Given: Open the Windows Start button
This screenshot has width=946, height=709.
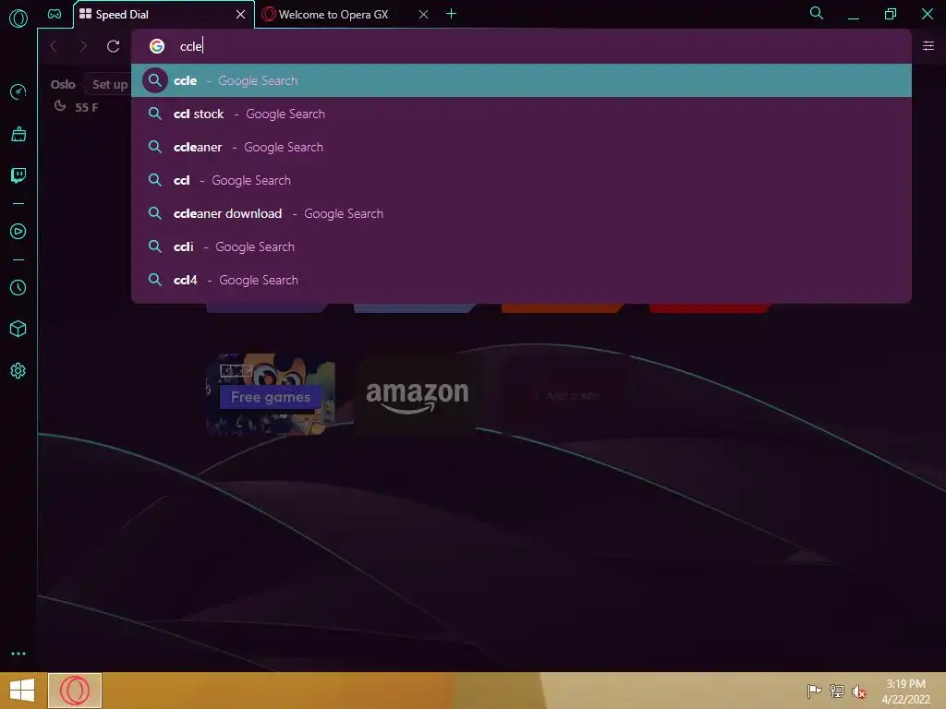Looking at the screenshot, I should click(x=22, y=691).
